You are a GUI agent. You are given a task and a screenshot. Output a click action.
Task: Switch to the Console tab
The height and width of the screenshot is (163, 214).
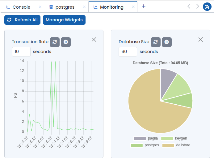coord(21,7)
